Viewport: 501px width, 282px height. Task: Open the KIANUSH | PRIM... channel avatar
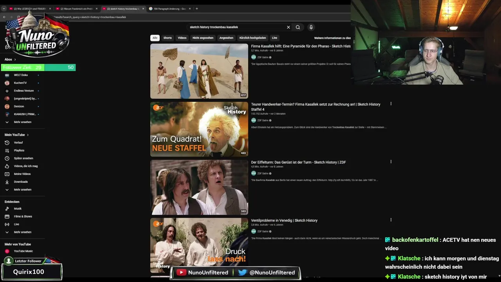tap(7, 114)
